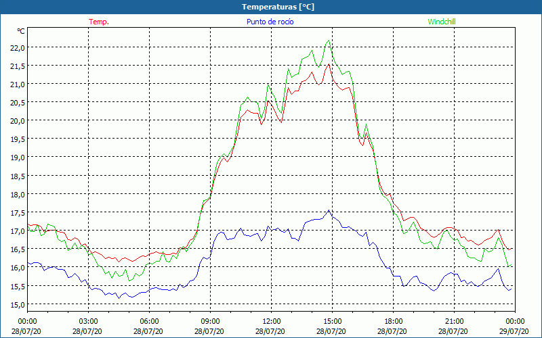Click the 18,5 y-axis value
The width and height of the screenshot is (542, 338).
click(x=18, y=176)
